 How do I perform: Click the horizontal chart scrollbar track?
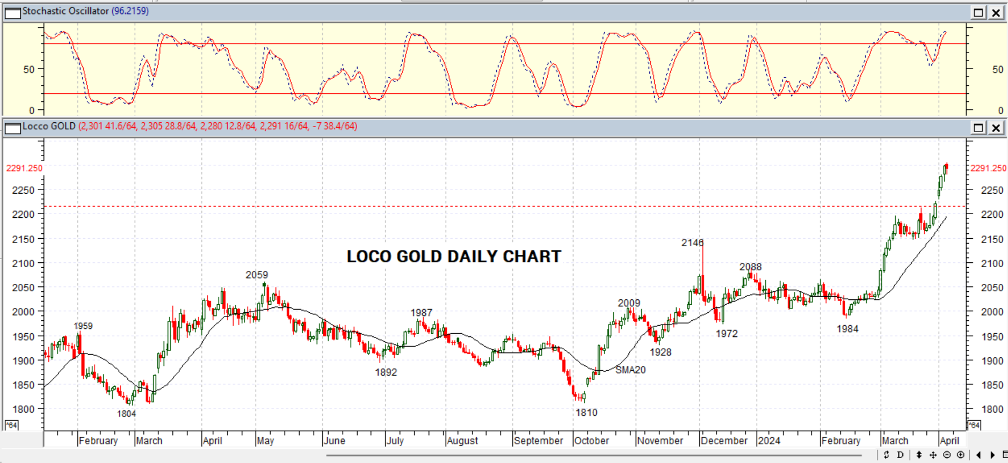[593, 455]
